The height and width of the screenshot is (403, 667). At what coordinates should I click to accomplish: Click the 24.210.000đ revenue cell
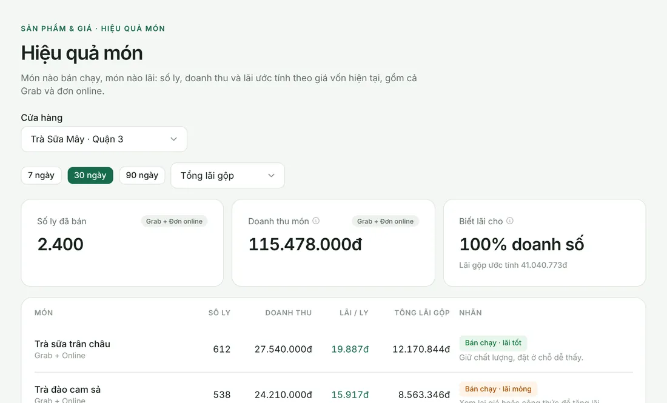283,395
